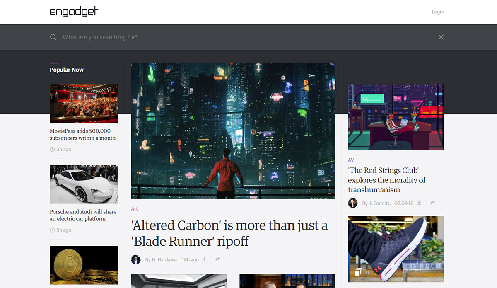Open the Art category tag
This screenshot has width=497, height=288.
coord(135,209)
